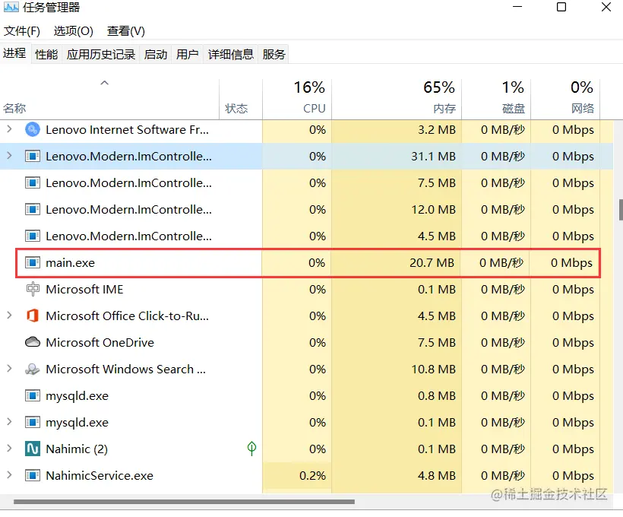Sort by the 0% 网络 column header
The width and height of the screenshot is (623, 517).
tap(565, 100)
